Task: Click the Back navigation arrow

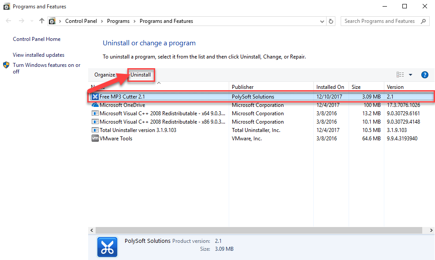Action: click(x=9, y=21)
